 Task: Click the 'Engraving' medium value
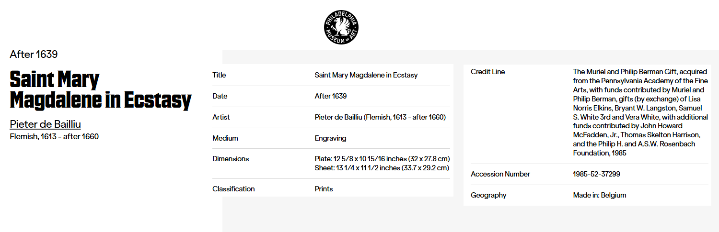pyautogui.click(x=330, y=138)
